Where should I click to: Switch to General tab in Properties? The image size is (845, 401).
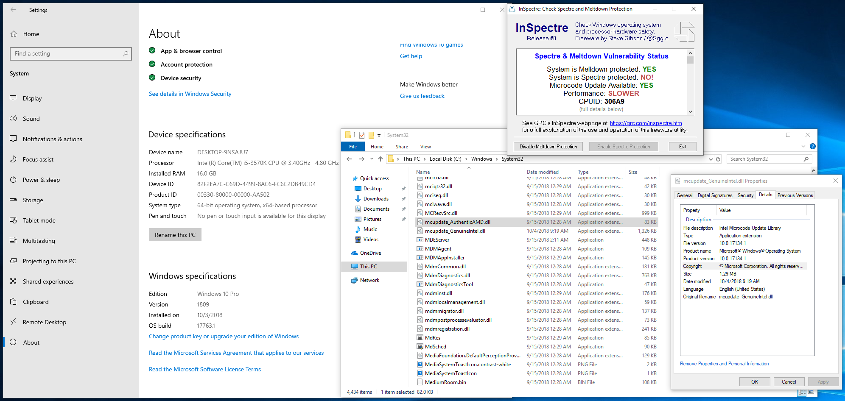tap(684, 195)
